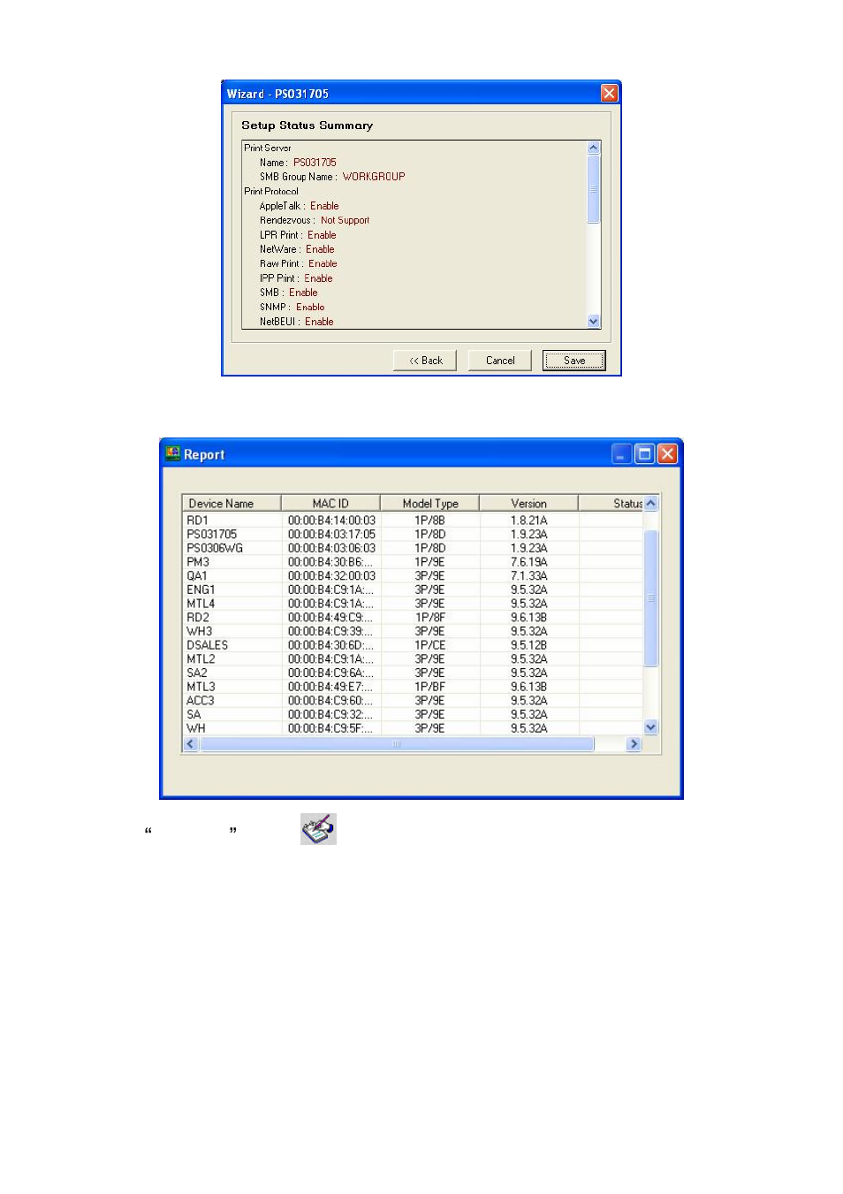Click version 9.5.12B cell
The image size is (843, 1194).
tap(528, 645)
